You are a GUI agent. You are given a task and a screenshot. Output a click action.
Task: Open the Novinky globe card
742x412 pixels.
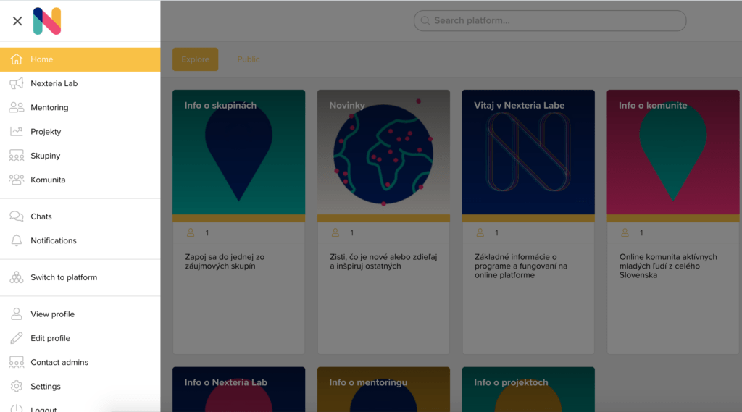pos(383,154)
